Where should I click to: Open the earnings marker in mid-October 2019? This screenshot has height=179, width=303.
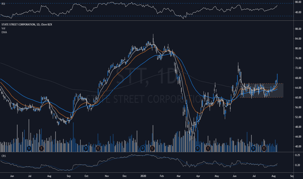coord(98,149)
